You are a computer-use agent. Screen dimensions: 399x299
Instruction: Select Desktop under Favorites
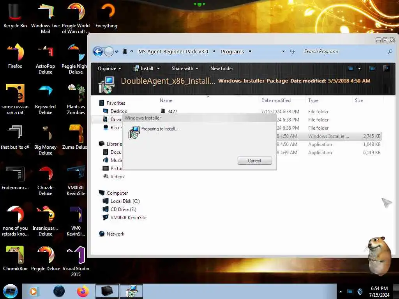(115, 111)
